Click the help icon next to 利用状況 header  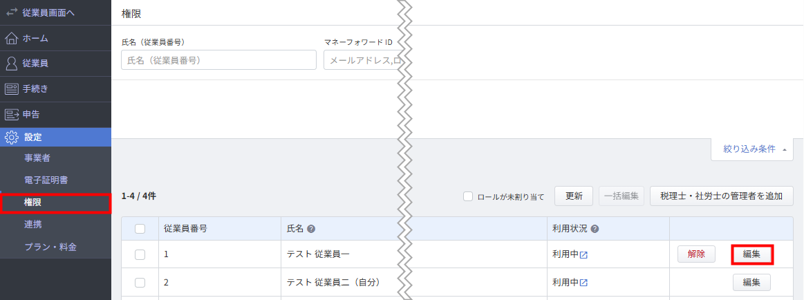[595, 229]
